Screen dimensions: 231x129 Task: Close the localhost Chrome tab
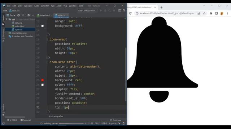155,8
